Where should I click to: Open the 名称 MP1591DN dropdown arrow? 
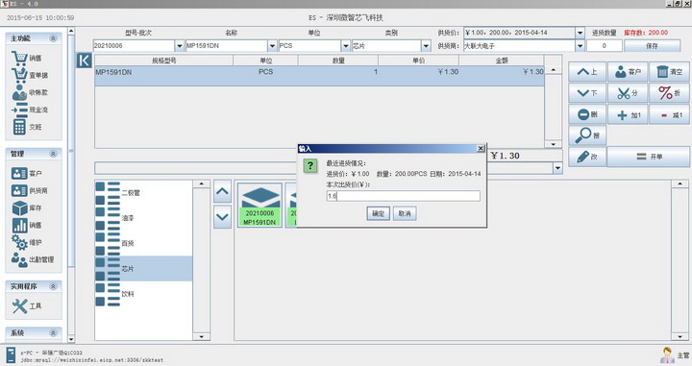click(272, 45)
